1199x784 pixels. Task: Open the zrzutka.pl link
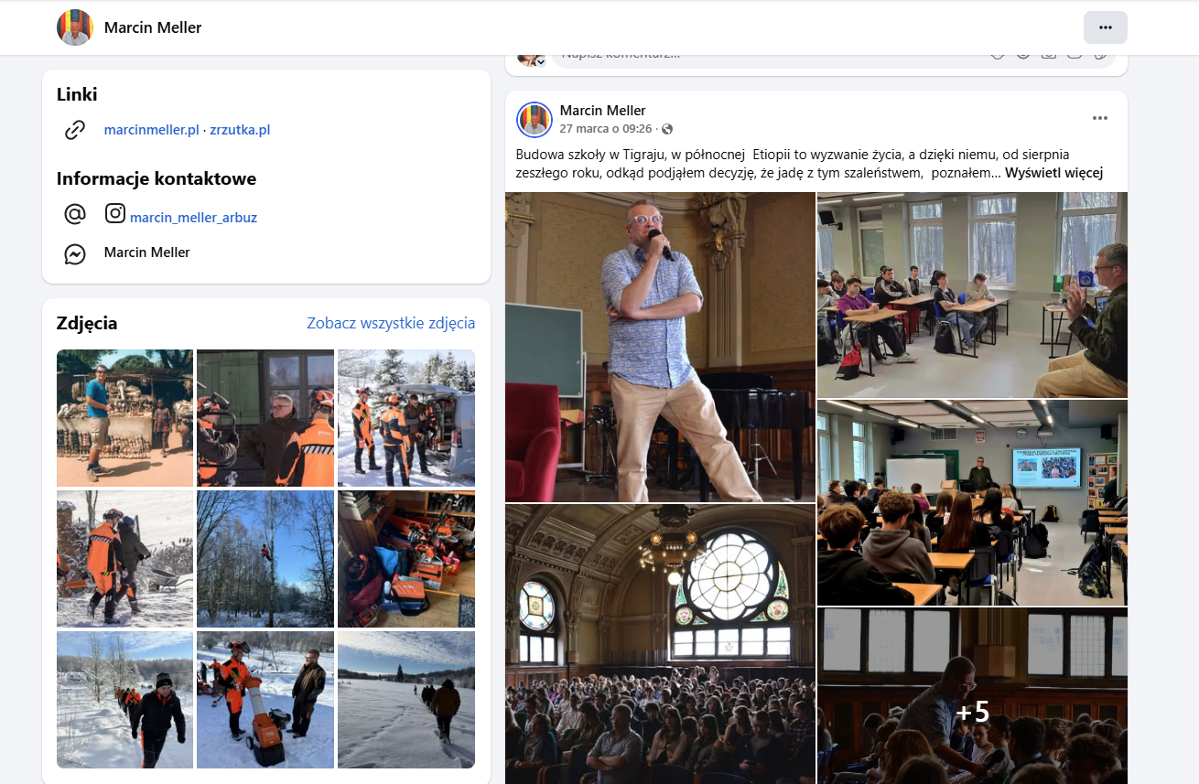[240, 130]
